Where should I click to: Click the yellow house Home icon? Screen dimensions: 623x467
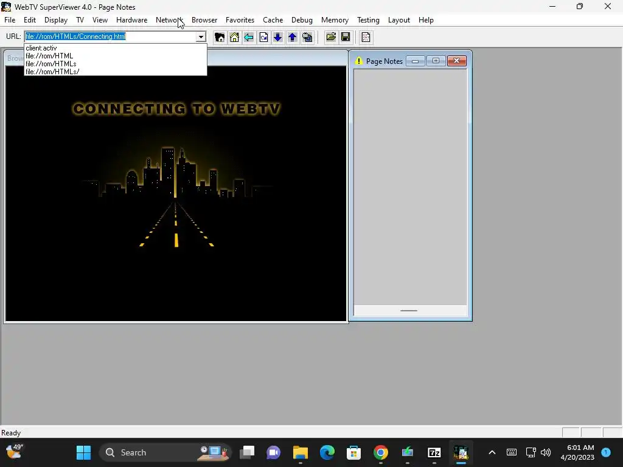pos(234,37)
